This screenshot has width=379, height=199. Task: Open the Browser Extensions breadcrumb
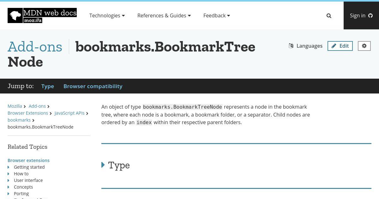click(28, 113)
